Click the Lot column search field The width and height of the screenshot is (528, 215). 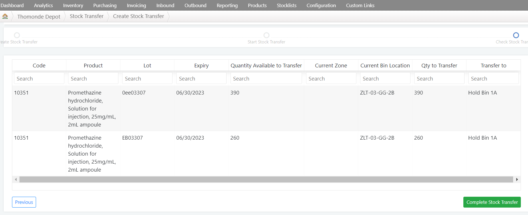click(x=147, y=78)
